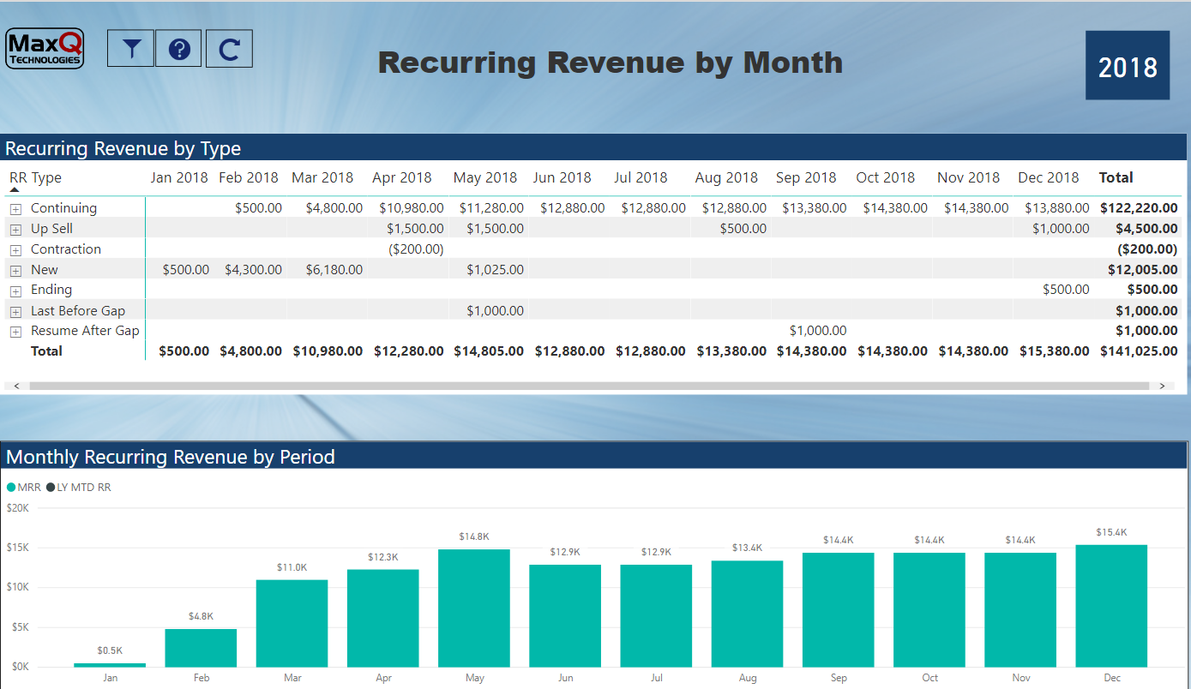Click the $15.4K data label
Viewport: 1191px width, 689px height.
coord(1111,533)
